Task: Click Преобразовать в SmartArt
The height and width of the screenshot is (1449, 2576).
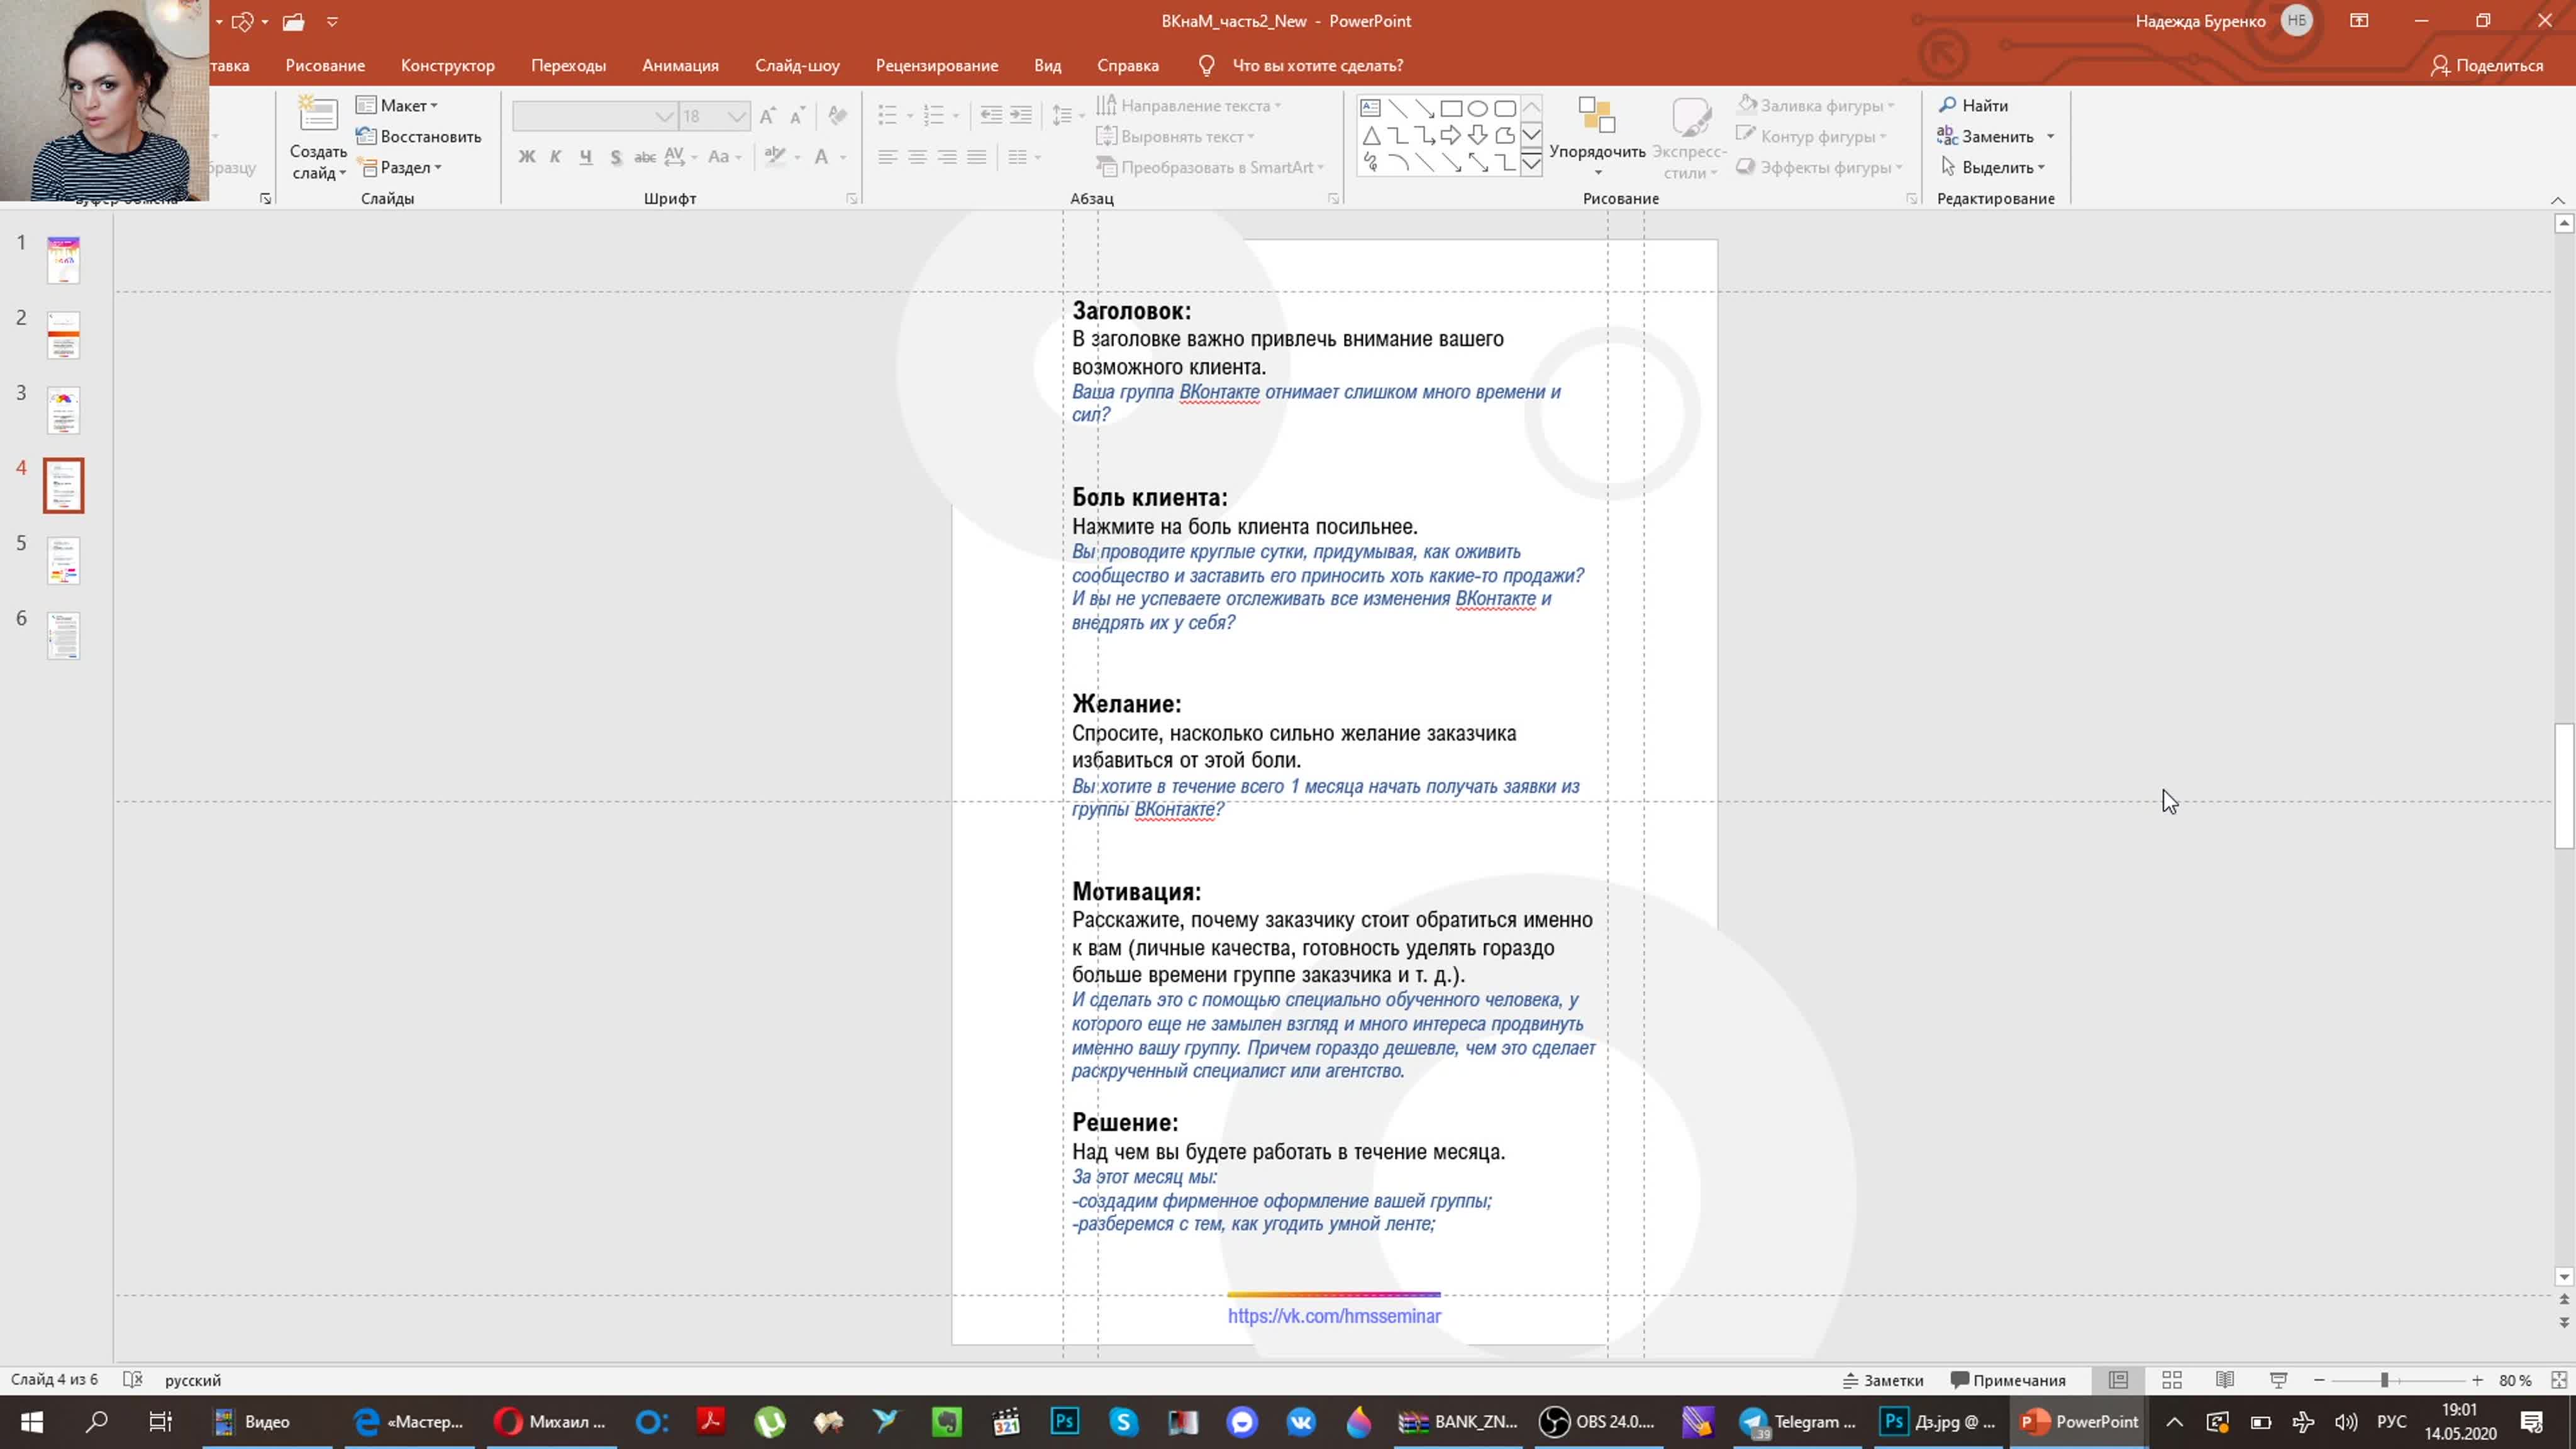Action: click(x=1210, y=167)
